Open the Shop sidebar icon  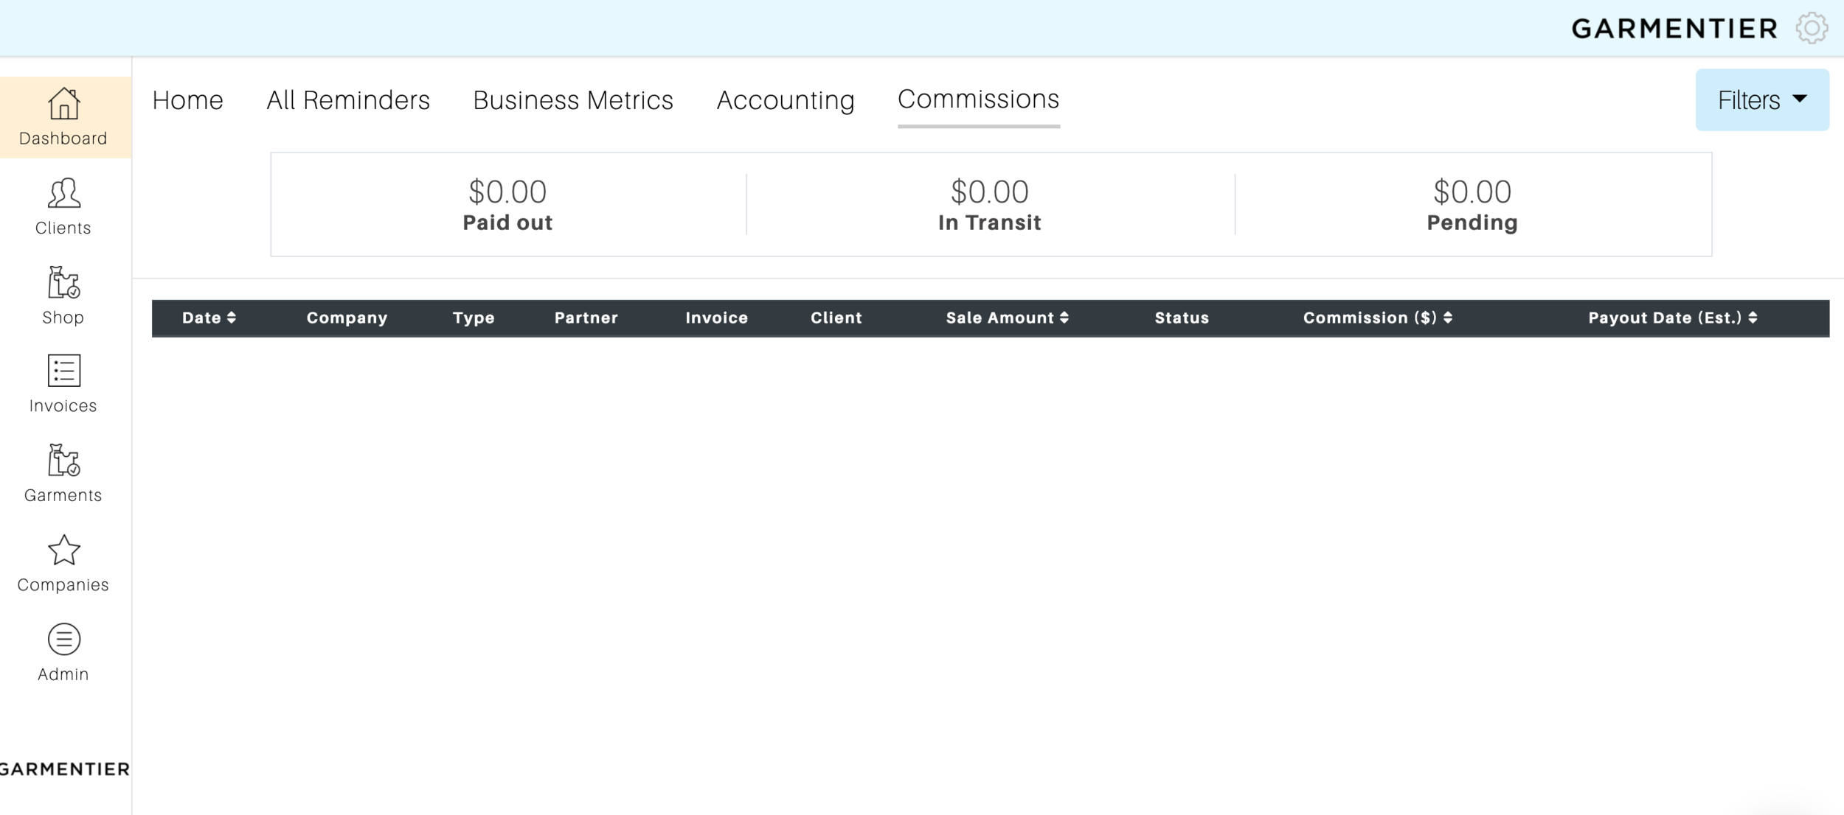click(64, 283)
